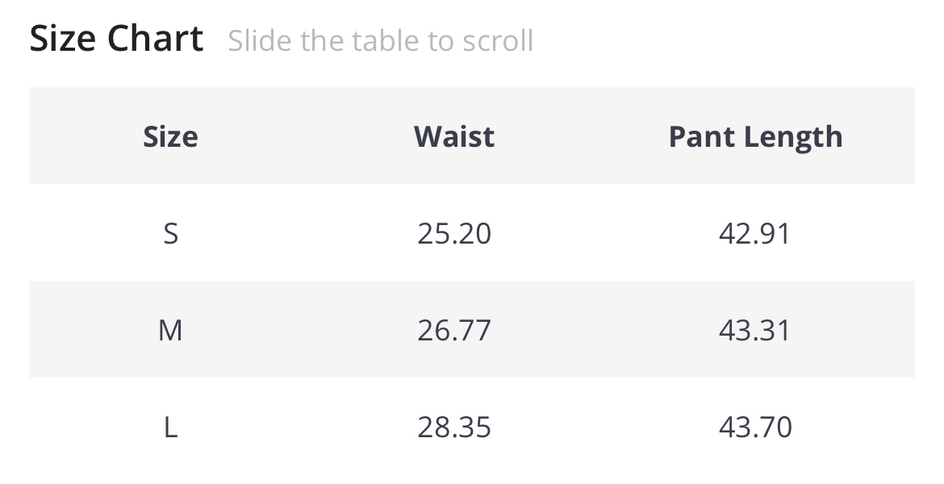Click the 42.91 pant length cell
Screen dimensions: 944x484
pos(755,234)
